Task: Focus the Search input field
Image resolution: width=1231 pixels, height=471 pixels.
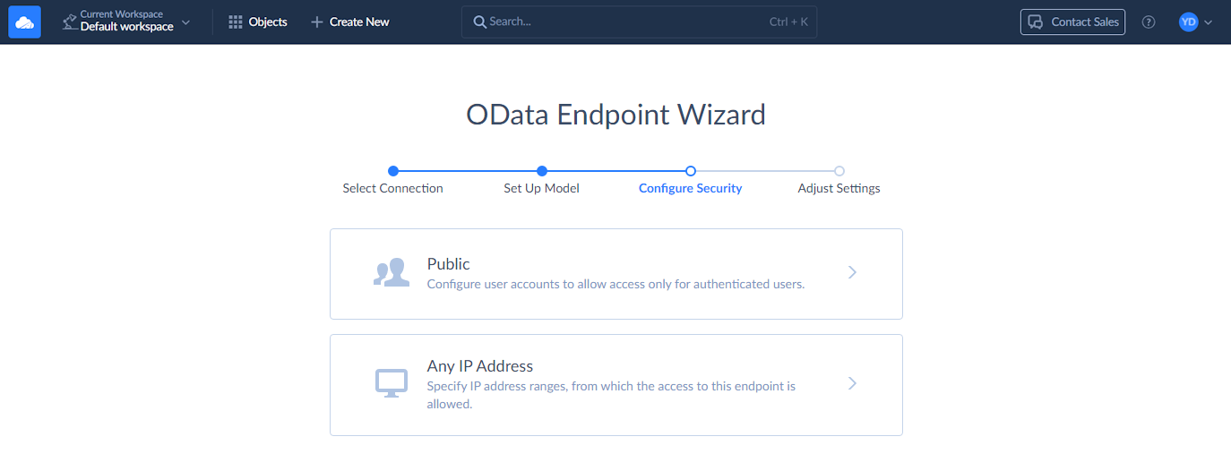Action: pyautogui.click(x=627, y=22)
